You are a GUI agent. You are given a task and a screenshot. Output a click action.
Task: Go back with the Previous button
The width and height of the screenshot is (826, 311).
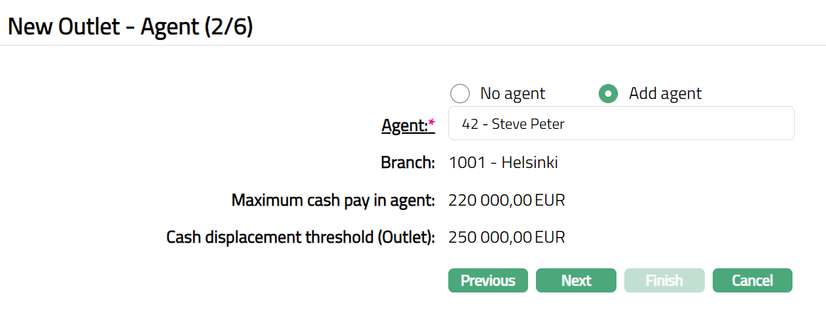(x=487, y=280)
